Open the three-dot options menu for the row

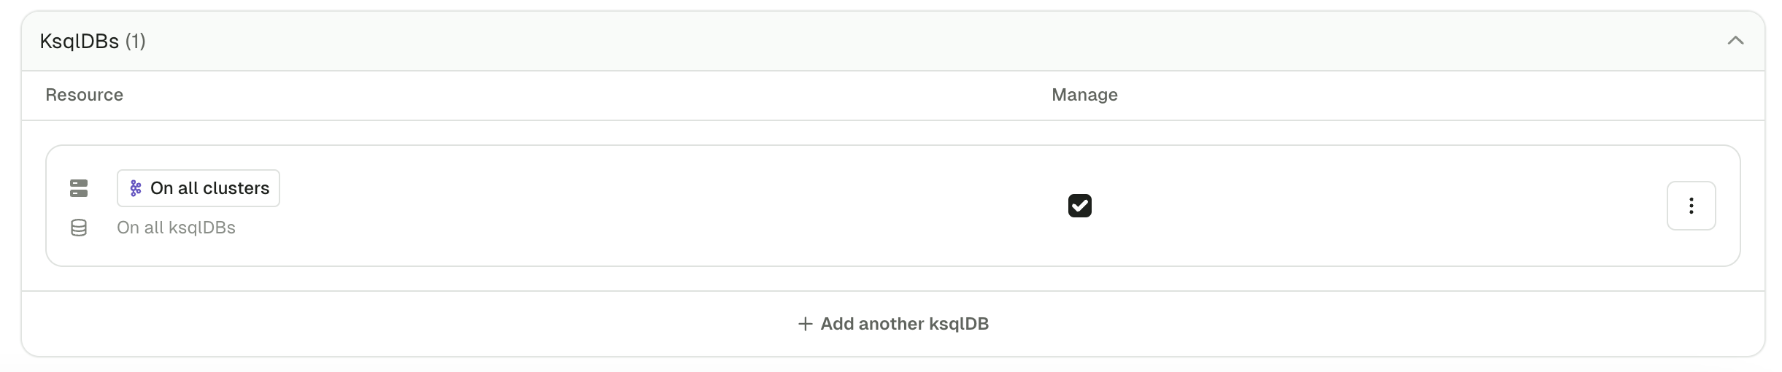point(1691,206)
